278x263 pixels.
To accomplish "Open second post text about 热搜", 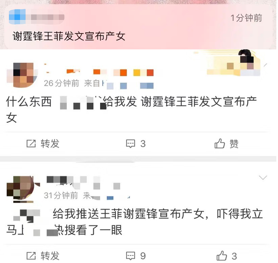I will coord(134,222).
